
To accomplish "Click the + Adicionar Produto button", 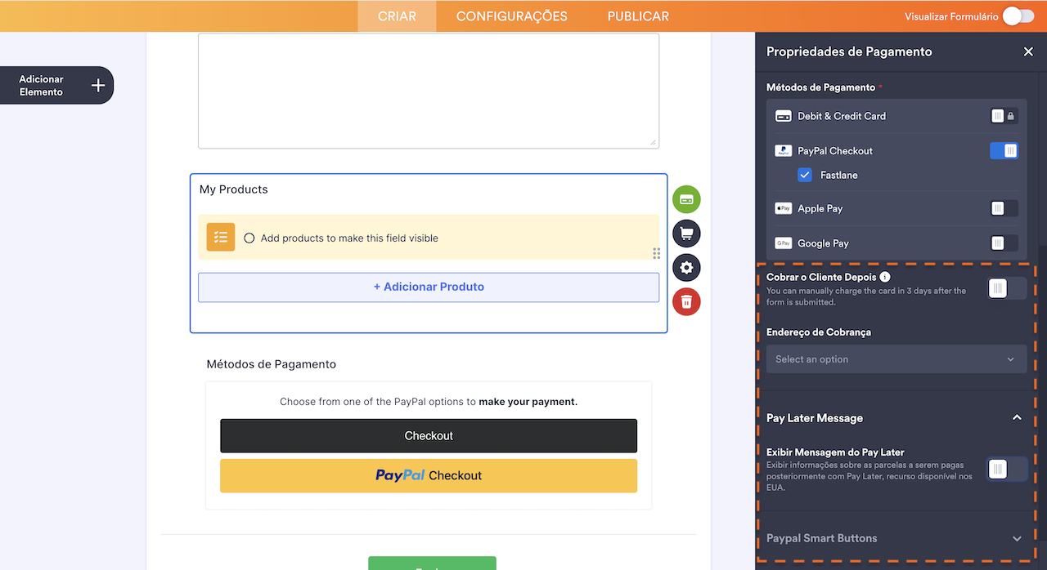I will point(429,287).
